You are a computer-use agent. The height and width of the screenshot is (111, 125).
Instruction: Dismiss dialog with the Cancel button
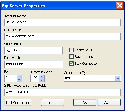109,102
